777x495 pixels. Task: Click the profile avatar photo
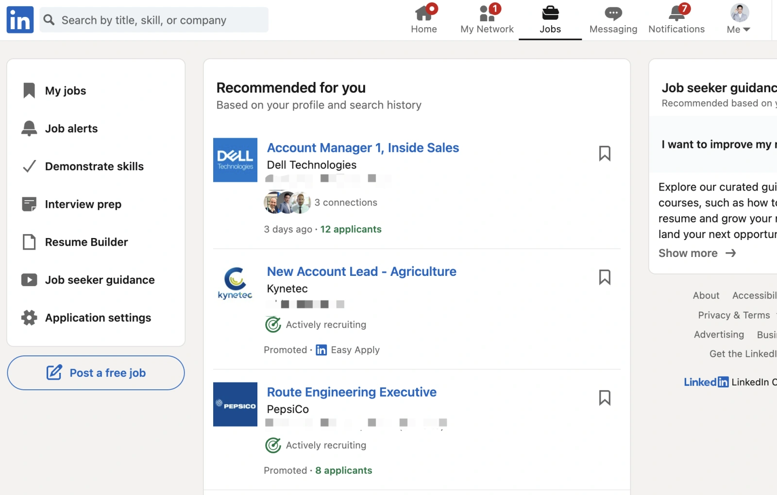740,13
